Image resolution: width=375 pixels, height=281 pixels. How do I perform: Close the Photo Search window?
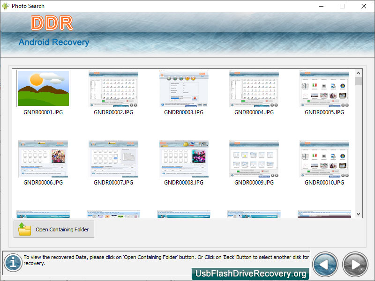click(x=364, y=6)
